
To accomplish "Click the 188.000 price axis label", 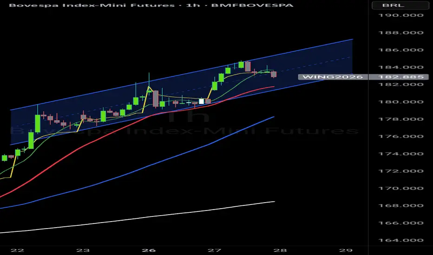I will pyautogui.click(x=400, y=33).
